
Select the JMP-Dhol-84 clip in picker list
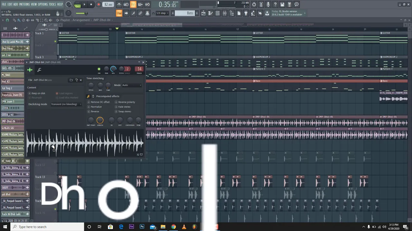coord(13,121)
